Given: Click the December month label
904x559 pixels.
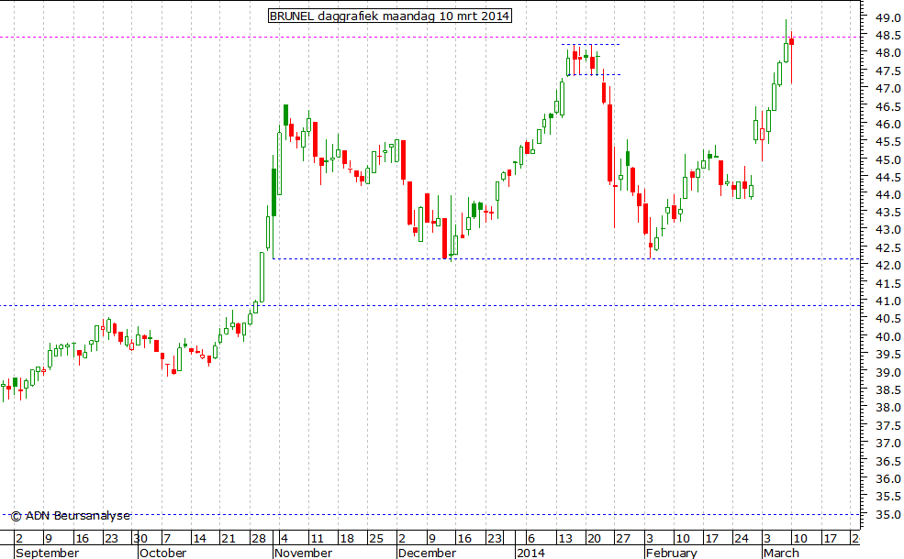Looking at the screenshot, I should click(x=427, y=553).
